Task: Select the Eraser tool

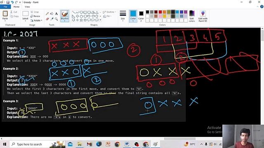Action: tap(47, 19)
